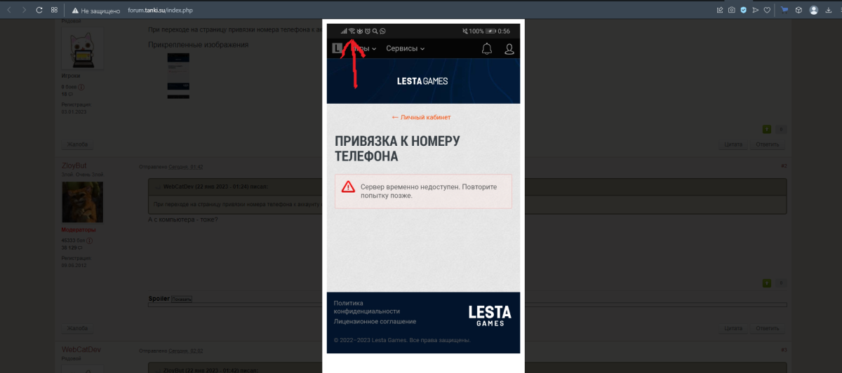Add page to bookmarks with heart icon
Screen dimensions: 842x373
(x=767, y=11)
